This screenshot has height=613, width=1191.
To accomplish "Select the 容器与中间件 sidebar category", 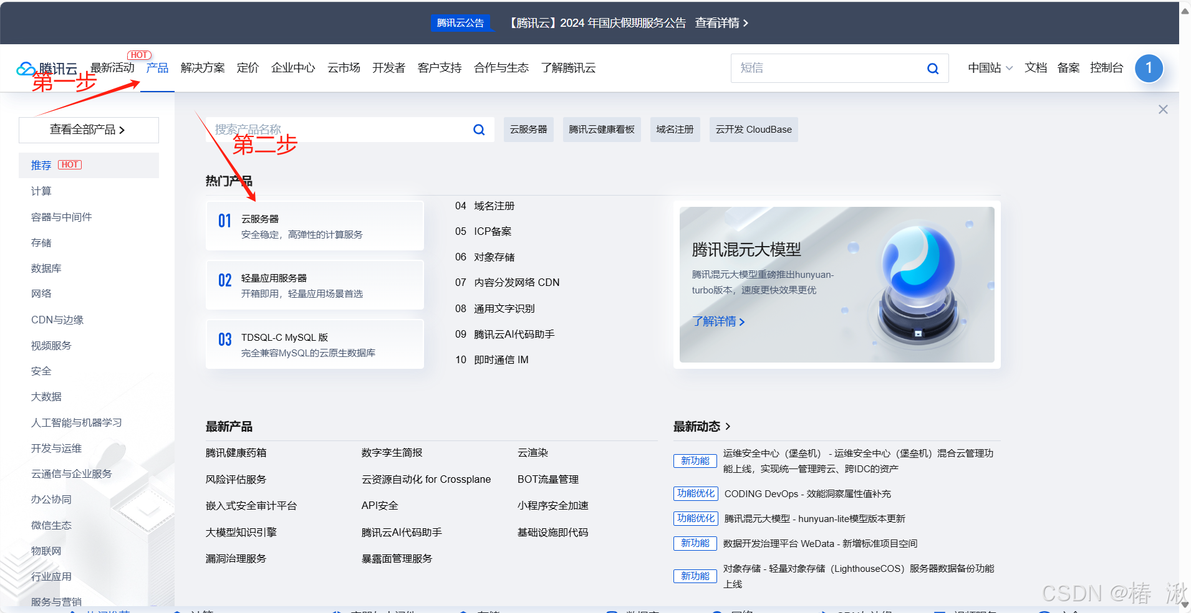I will 61,217.
